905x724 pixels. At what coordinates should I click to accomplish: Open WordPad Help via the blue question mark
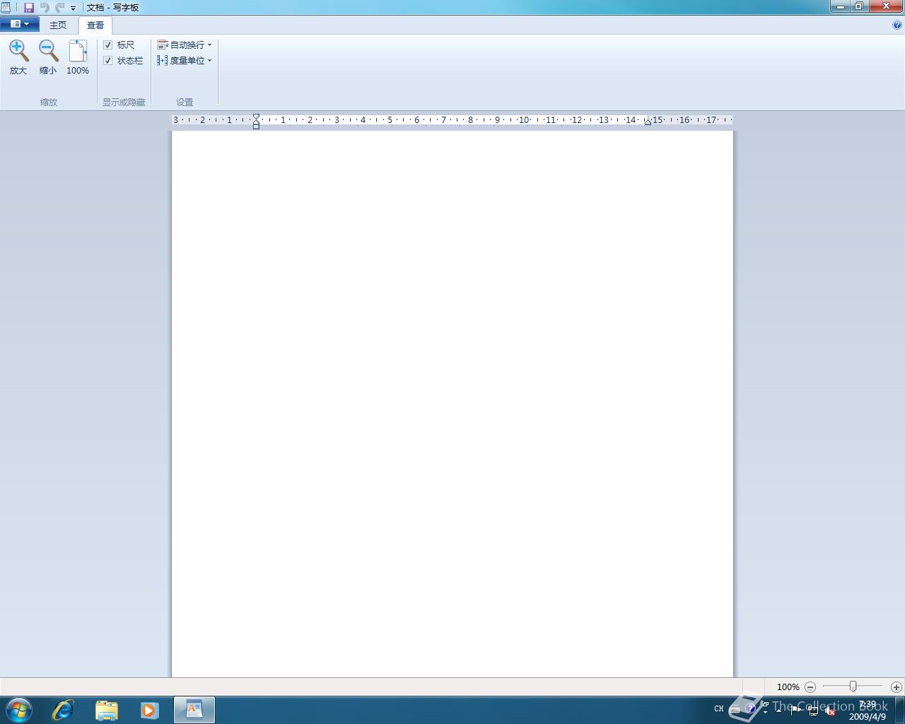click(897, 25)
